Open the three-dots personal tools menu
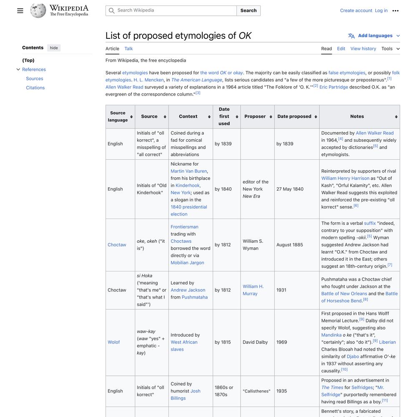 pos(395,11)
